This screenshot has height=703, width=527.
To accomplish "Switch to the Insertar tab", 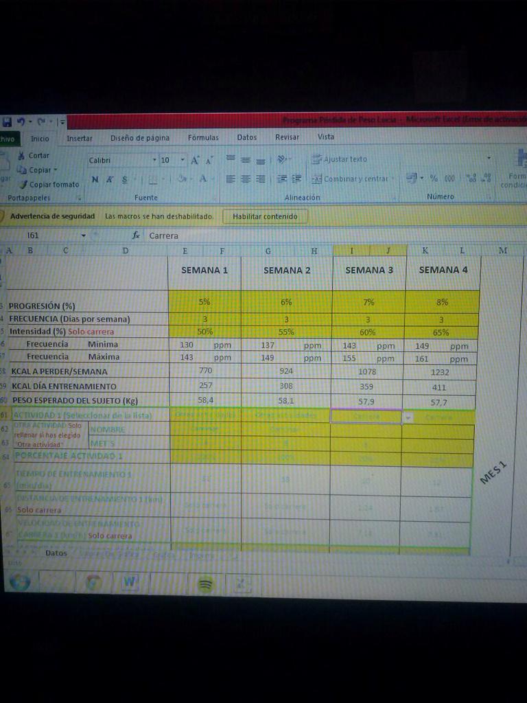I will 80,139.
